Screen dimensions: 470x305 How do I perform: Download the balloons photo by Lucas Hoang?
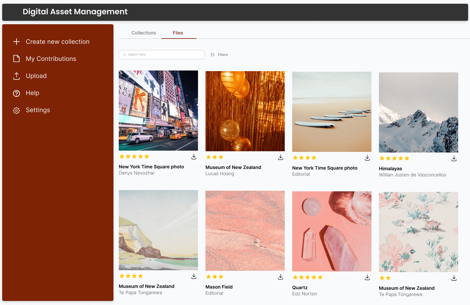point(280,157)
